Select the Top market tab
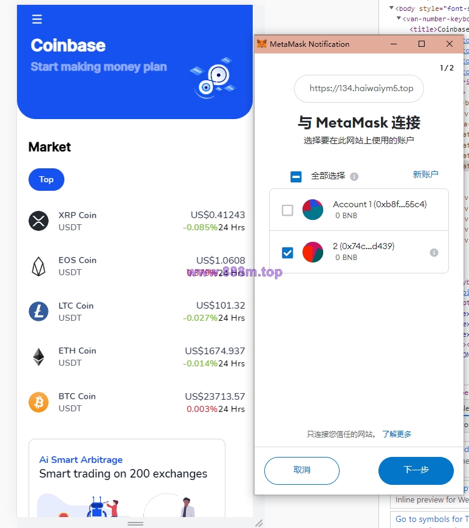The width and height of the screenshot is (469, 528). tap(46, 179)
